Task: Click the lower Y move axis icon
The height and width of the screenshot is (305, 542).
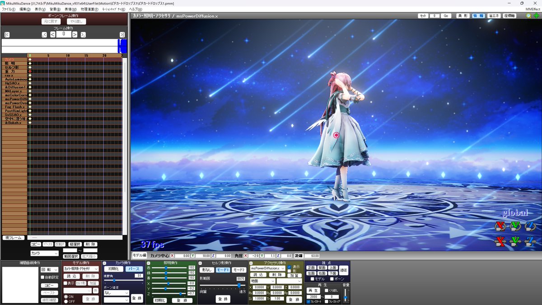Action: [515, 241]
